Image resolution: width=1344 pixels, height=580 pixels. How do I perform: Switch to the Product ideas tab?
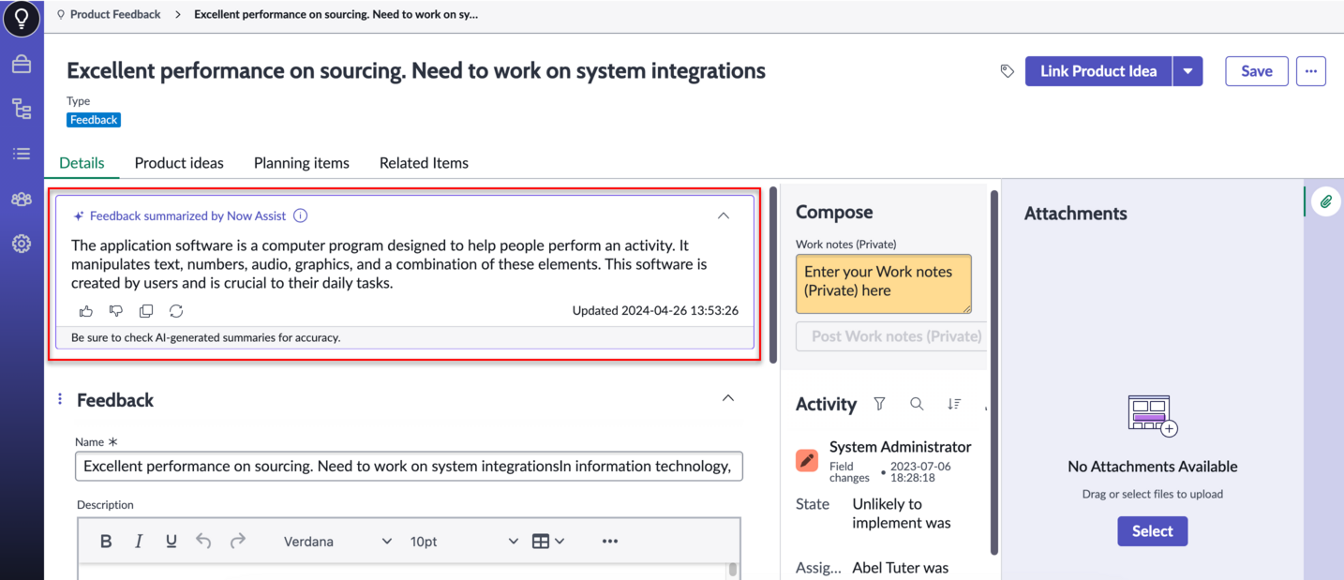[x=179, y=163]
